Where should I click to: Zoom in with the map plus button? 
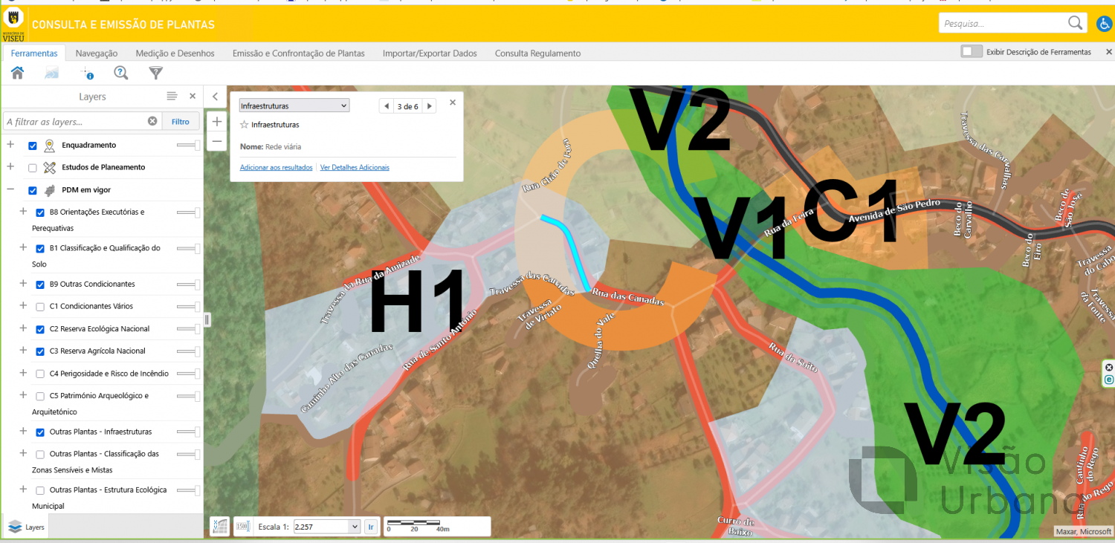pyautogui.click(x=217, y=122)
